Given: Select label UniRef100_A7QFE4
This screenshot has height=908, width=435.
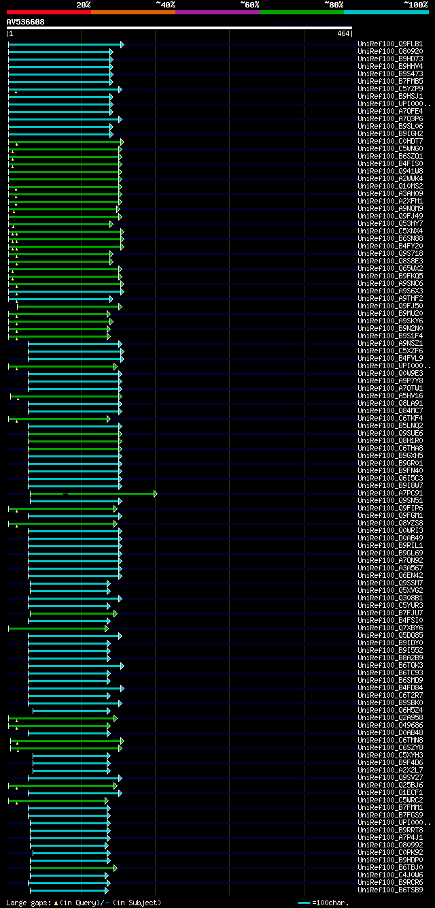Looking at the screenshot, I should 391,111.
